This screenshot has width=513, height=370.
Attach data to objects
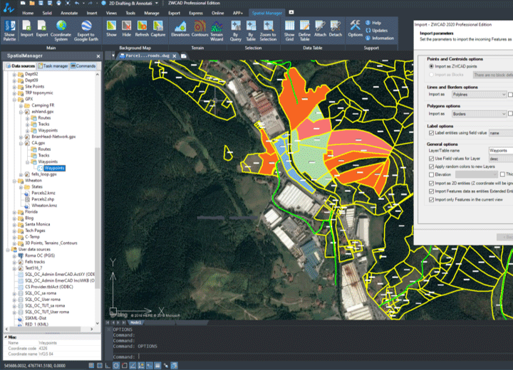tap(320, 28)
